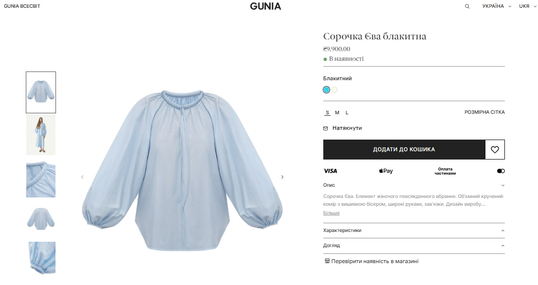The height and width of the screenshot is (285, 538).
Task: Open the РОЗМІРНА СІТКА size chart link
Action: tap(484, 112)
